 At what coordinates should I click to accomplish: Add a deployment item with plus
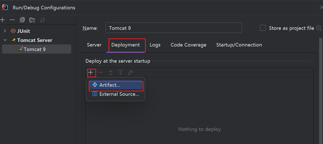[x=91, y=73]
